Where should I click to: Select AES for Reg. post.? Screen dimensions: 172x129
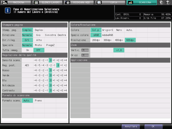[27, 65]
